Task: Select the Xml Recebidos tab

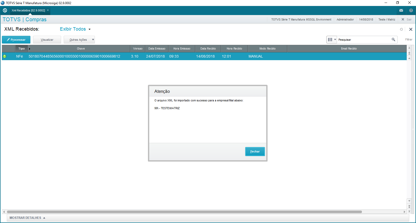Action: 28,10
